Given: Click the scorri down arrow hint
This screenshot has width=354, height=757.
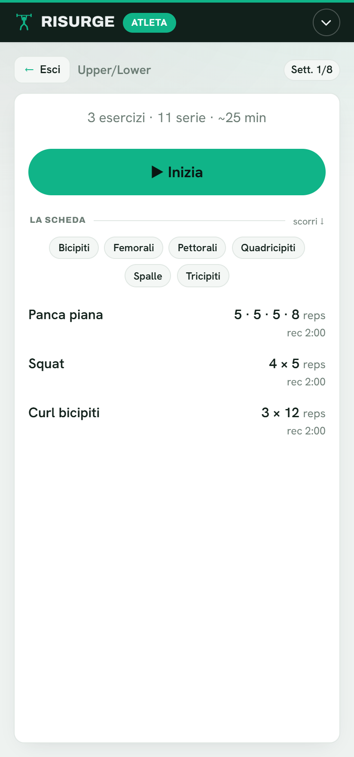Looking at the screenshot, I should 308,222.
